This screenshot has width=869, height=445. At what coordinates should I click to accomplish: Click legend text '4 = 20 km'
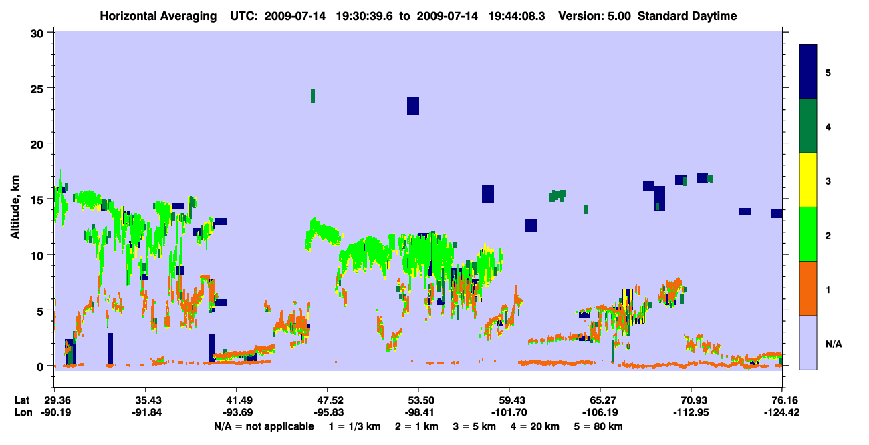pos(535,426)
